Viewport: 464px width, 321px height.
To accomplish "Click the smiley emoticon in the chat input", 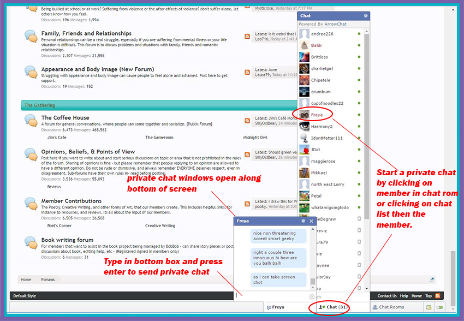I will pyautogui.click(x=311, y=296).
